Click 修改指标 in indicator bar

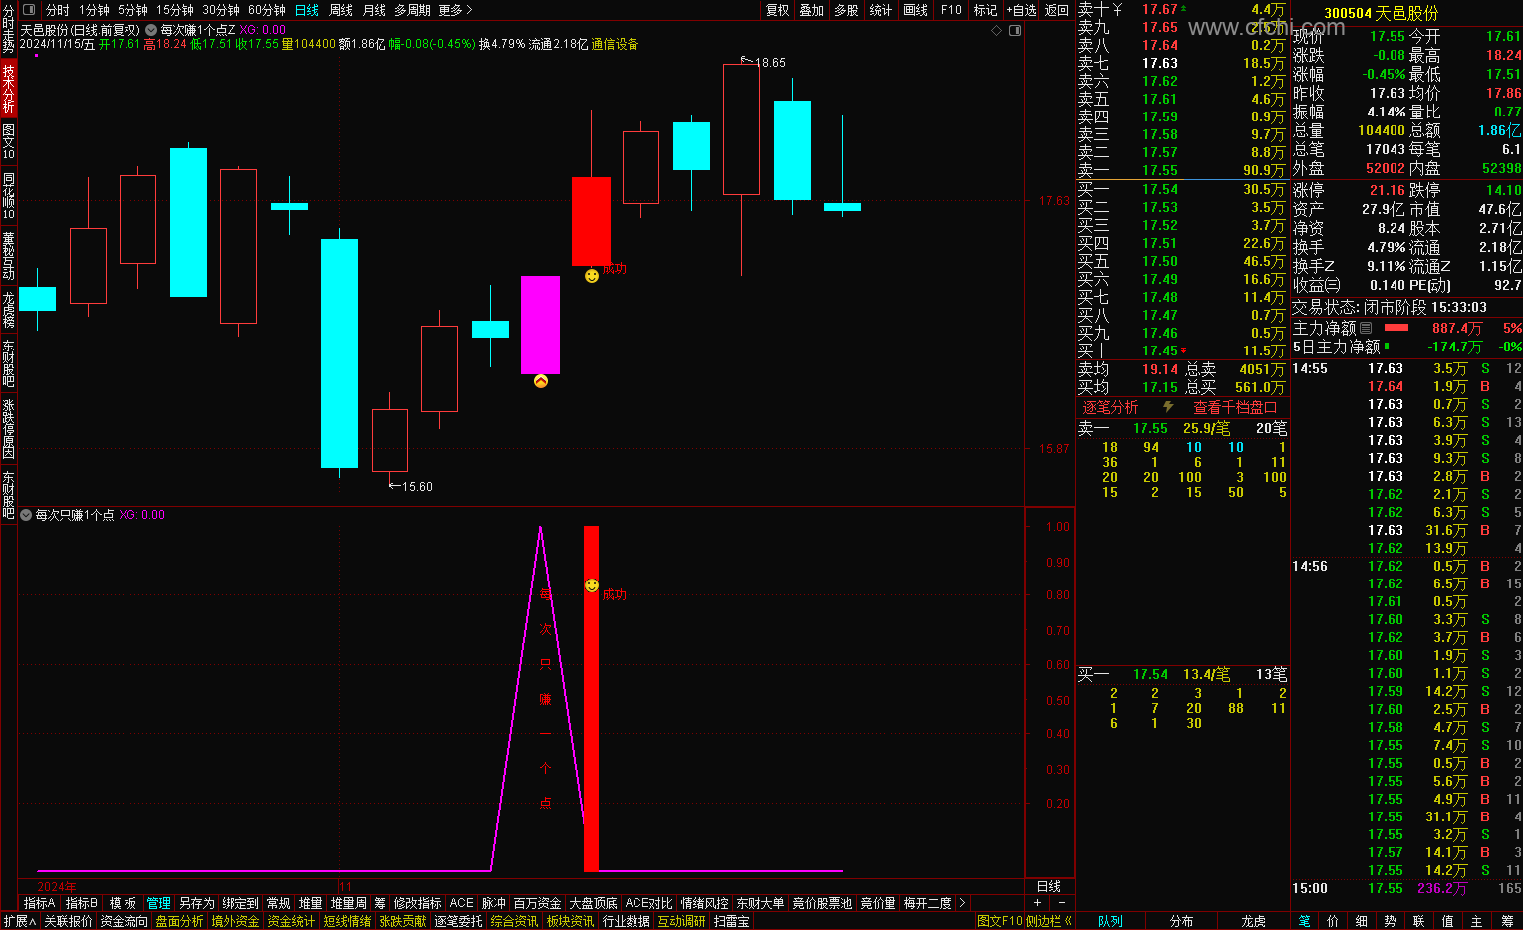click(x=417, y=903)
